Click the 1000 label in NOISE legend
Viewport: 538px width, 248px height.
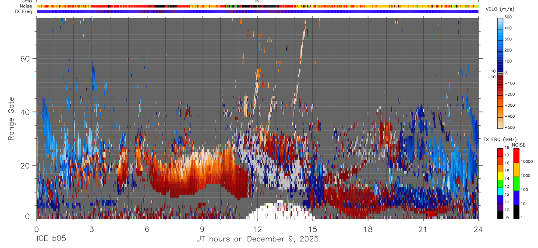pos(526,176)
